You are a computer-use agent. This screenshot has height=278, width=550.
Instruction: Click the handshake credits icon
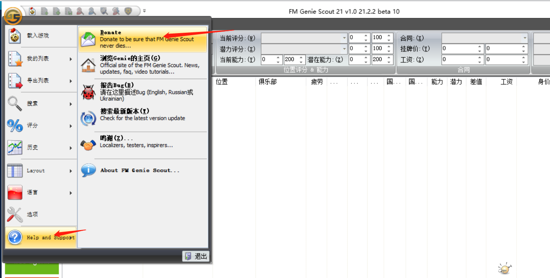tap(88, 144)
